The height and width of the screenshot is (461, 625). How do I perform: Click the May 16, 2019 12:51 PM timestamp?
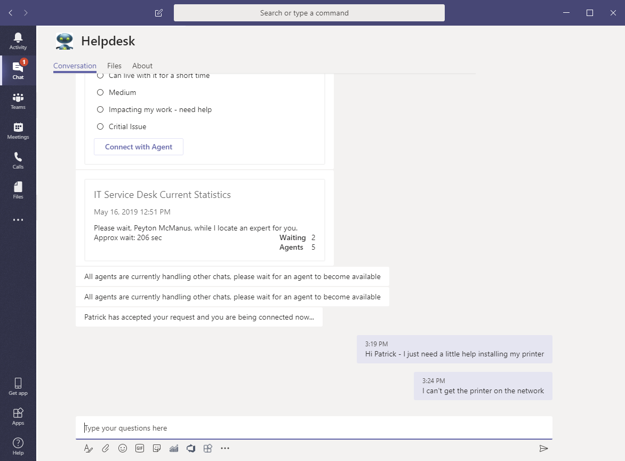tap(132, 212)
